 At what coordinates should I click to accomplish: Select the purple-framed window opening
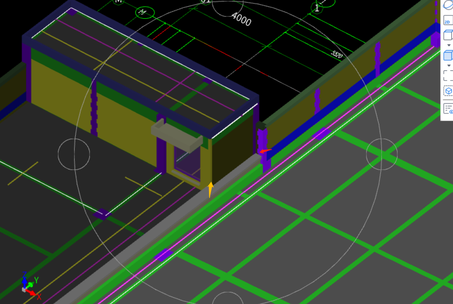point(187,163)
